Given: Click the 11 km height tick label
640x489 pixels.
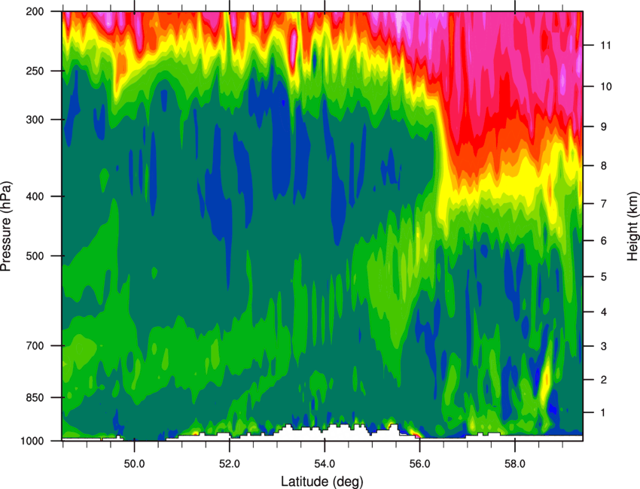Looking at the screenshot, I should [x=605, y=45].
